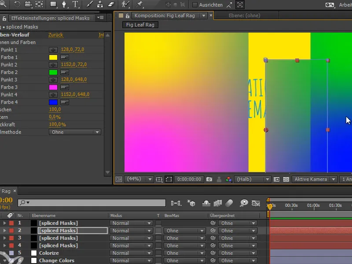Image resolution: width=352 pixels, height=264 pixels.
Task: Toggle lock on Komposition viewer panel
Action: (x=128, y=16)
